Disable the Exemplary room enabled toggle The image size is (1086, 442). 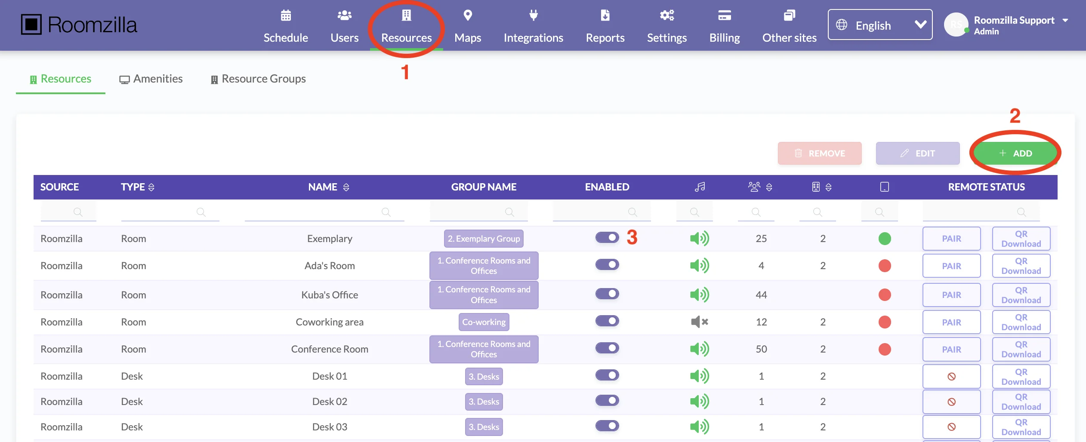coord(607,238)
